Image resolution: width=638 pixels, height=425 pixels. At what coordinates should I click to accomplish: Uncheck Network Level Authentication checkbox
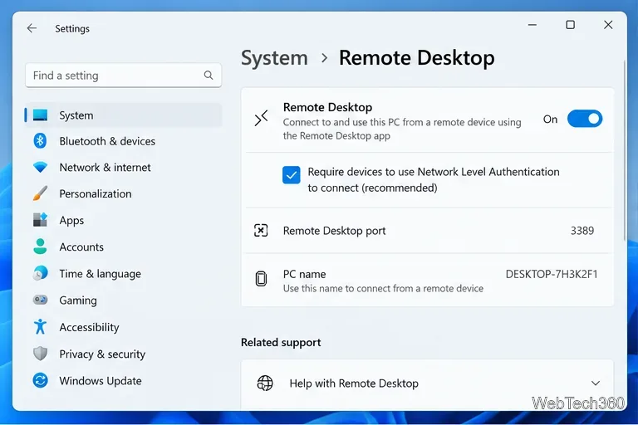292,175
